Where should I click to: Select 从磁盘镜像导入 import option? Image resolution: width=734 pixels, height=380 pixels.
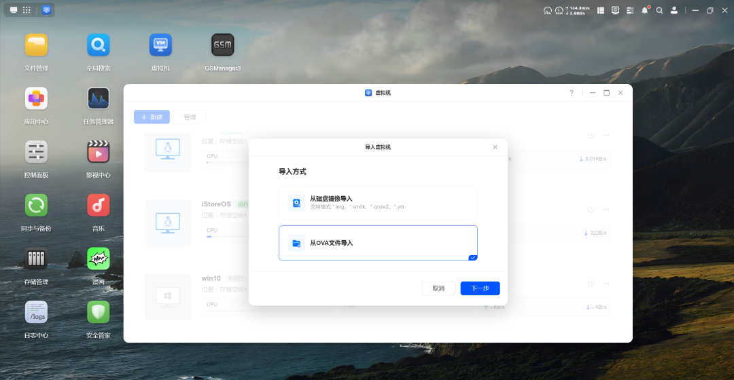click(x=378, y=203)
